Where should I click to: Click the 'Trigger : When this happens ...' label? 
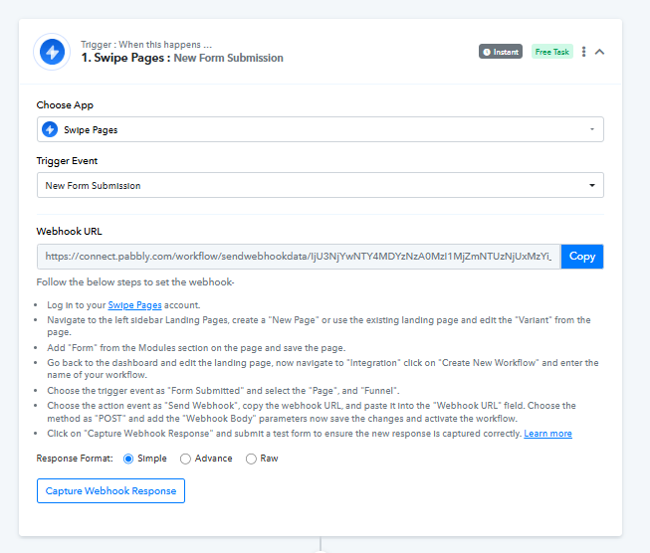tap(146, 45)
